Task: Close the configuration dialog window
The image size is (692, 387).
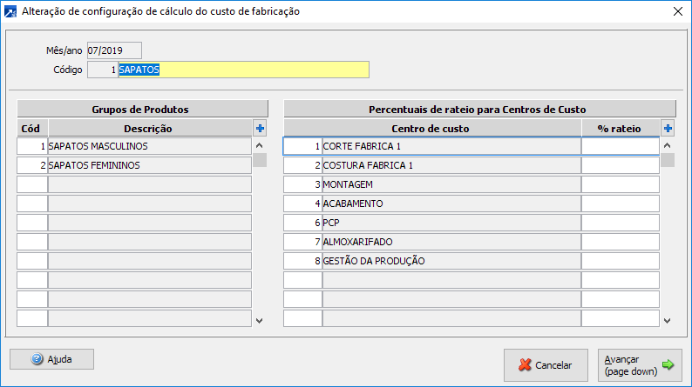Action: 677,11
